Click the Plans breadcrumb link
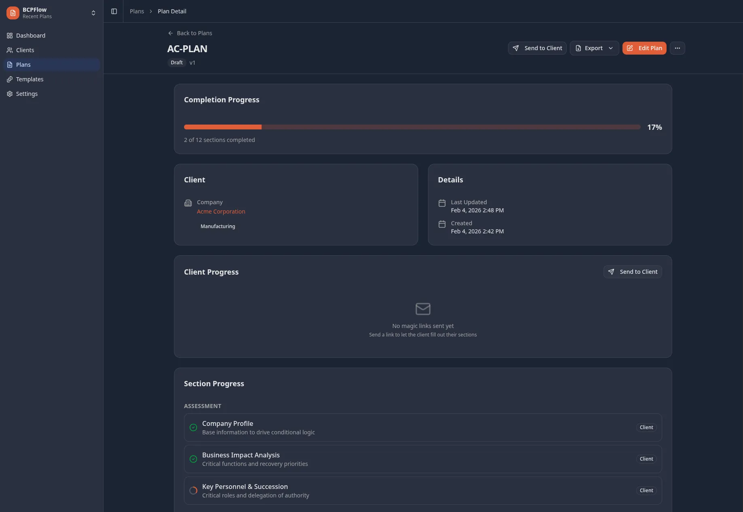The width and height of the screenshot is (743, 512). 137,11
